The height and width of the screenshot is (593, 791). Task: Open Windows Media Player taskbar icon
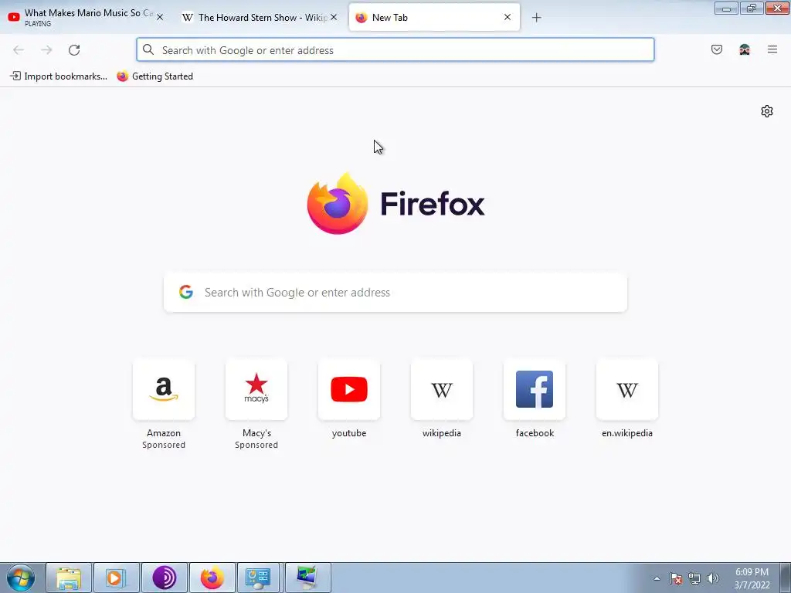click(117, 578)
